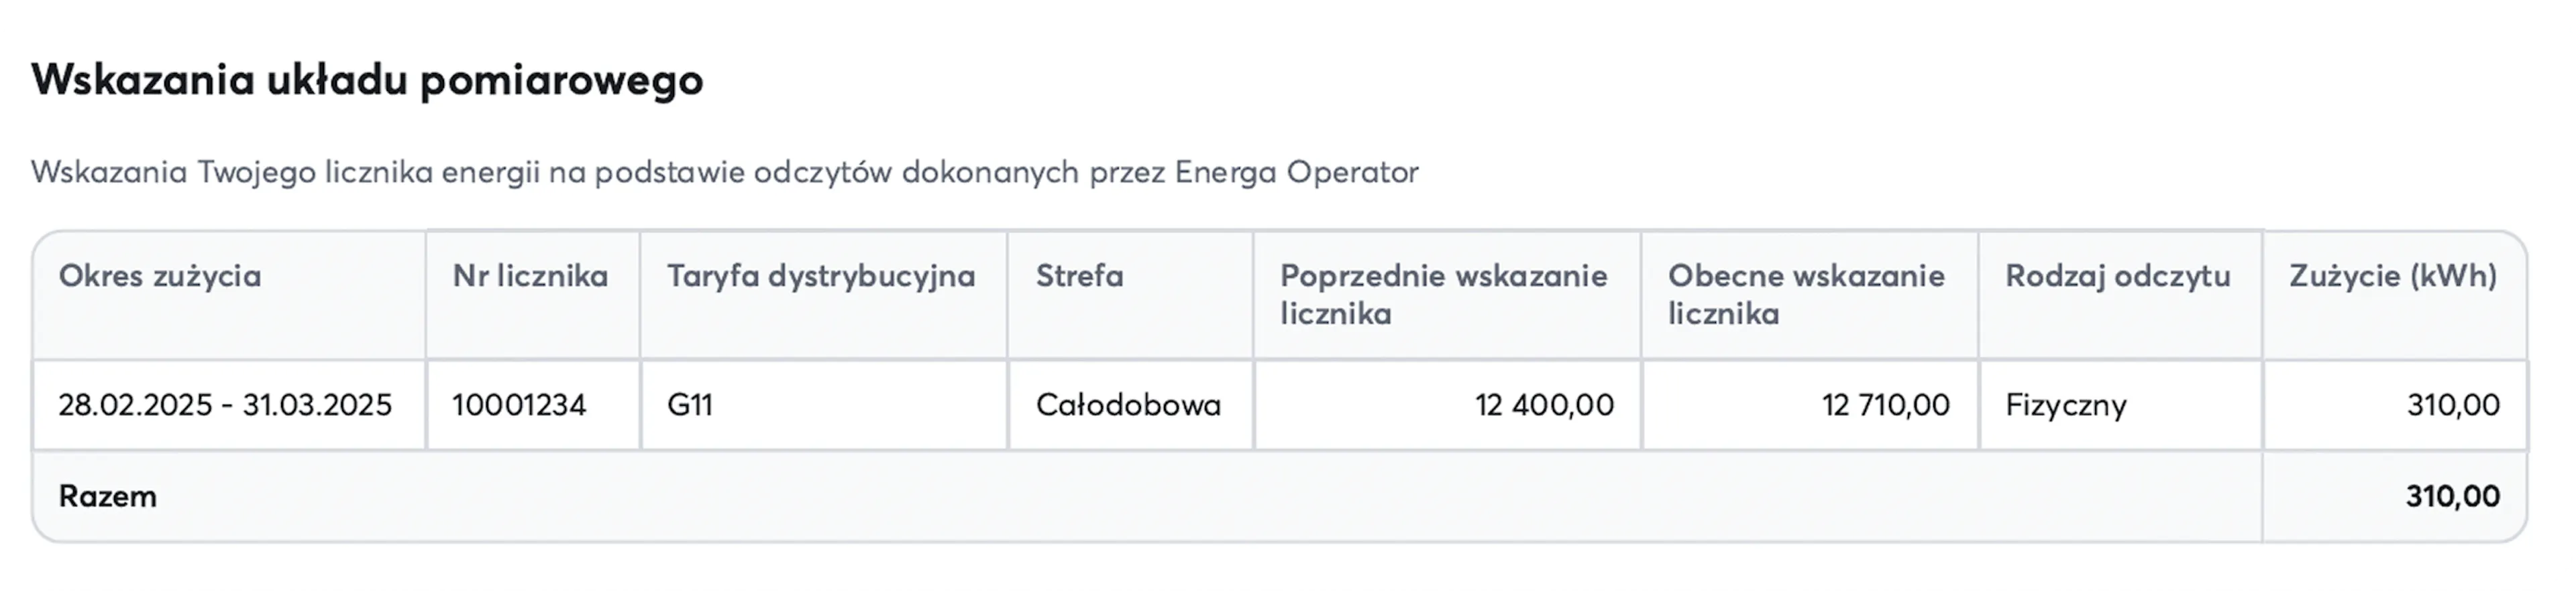Viewport: 2576px width, 592px height.
Task: Click the "Obecne wskazanie licznika" header
Action: (x=1806, y=295)
